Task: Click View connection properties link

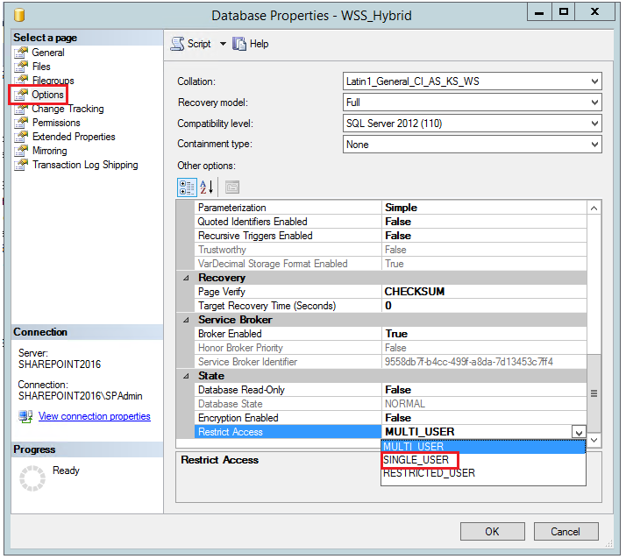Action: point(94,416)
